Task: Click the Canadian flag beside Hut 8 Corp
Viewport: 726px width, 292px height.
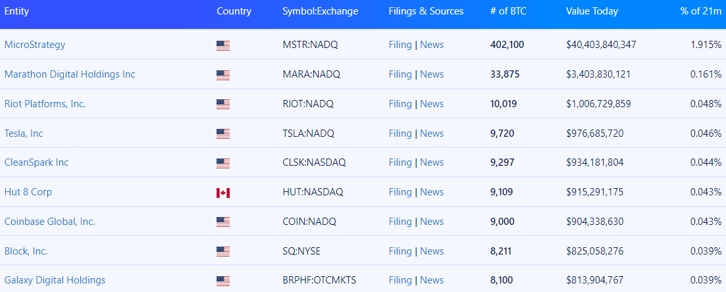Action: 223,193
